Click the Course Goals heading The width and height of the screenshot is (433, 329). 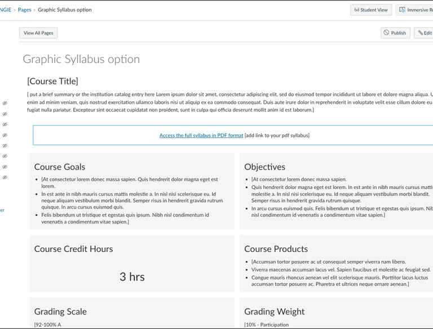pos(60,167)
